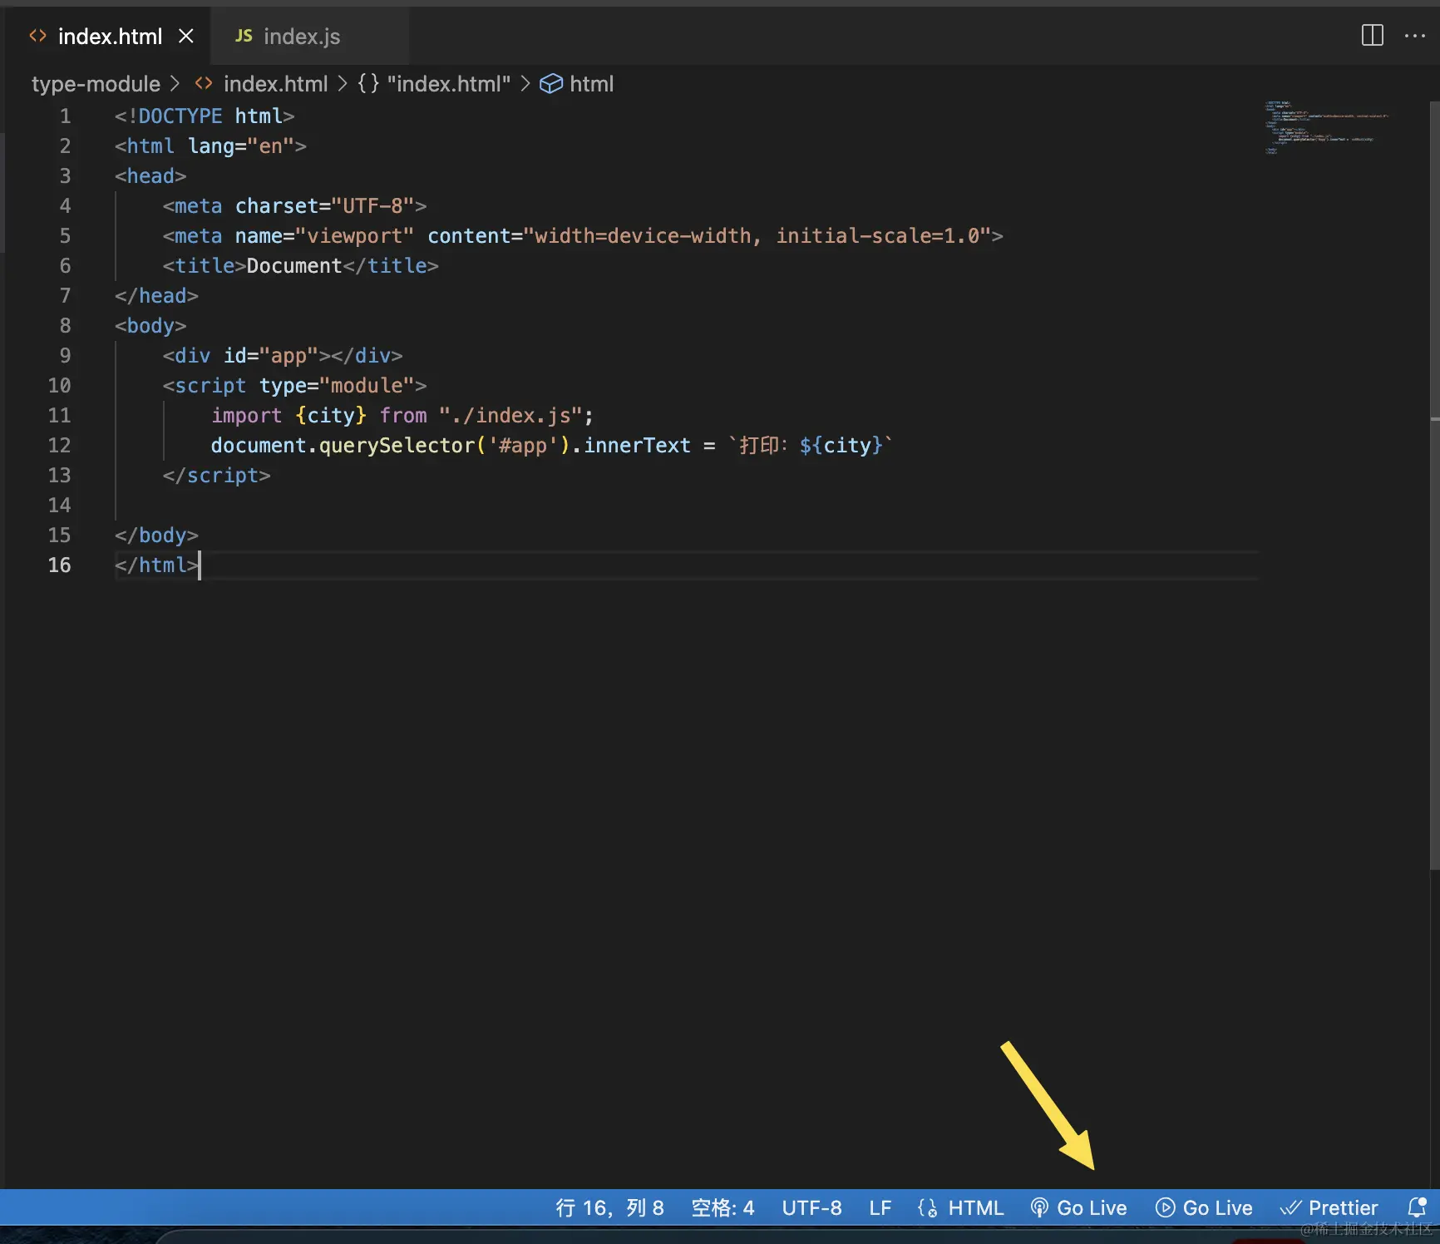Viewport: 1440px width, 1244px height.
Task: Place the cursor in the <!DOCTYPE html> line
Action: (205, 116)
